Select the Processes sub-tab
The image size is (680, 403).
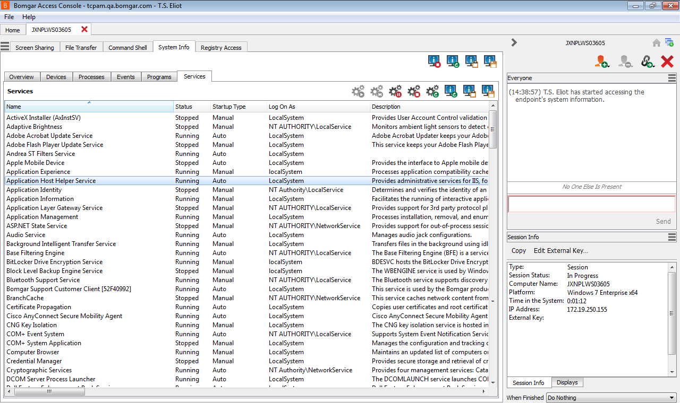91,77
